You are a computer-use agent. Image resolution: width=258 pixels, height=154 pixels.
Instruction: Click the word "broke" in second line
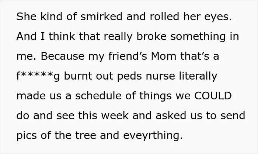pos(151,36)
